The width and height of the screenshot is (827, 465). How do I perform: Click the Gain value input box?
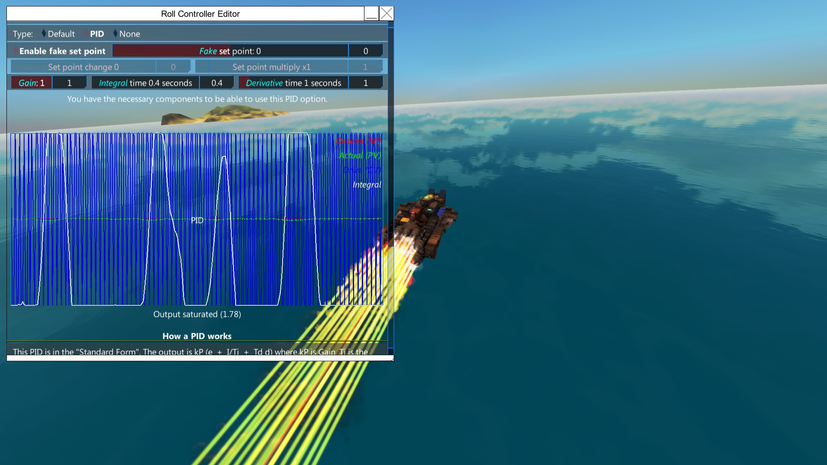pos(69,83)
